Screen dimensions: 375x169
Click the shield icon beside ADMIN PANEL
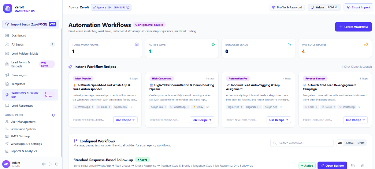pos(53,115)
